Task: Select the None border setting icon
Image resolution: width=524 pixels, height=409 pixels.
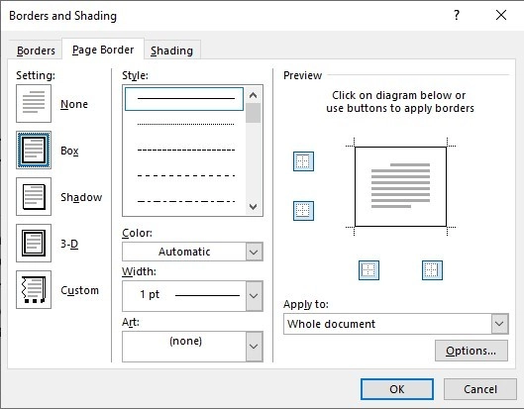Action: click(34, 103)
